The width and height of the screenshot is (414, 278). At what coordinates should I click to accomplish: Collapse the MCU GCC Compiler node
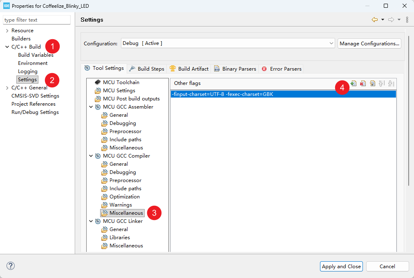tap(91, 156)
